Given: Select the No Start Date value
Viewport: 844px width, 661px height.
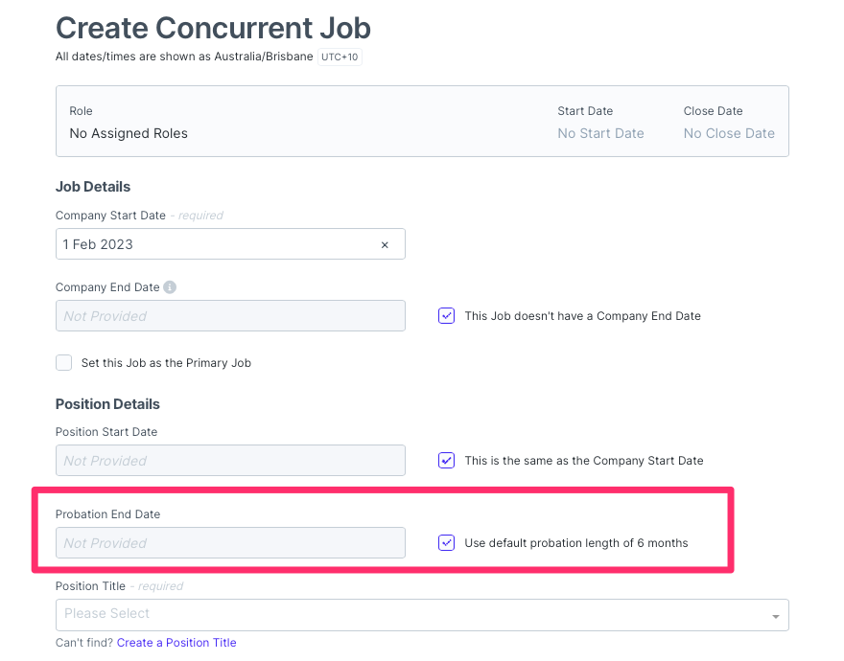Looking at the screenshot, I should tap(600, 134).
